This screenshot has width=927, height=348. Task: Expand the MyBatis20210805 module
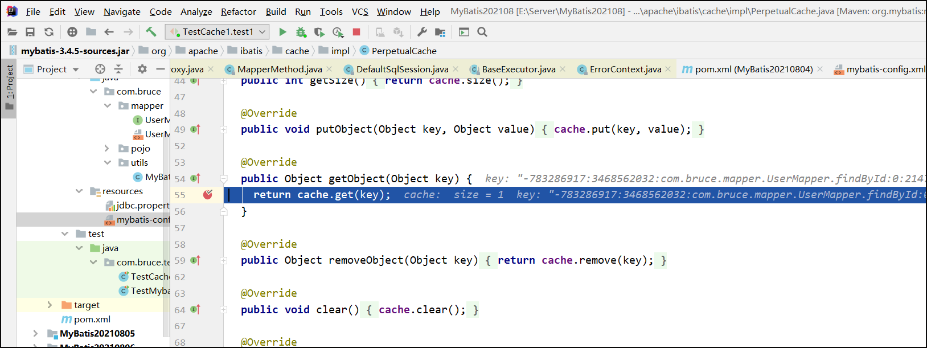[x=36, y=333]
